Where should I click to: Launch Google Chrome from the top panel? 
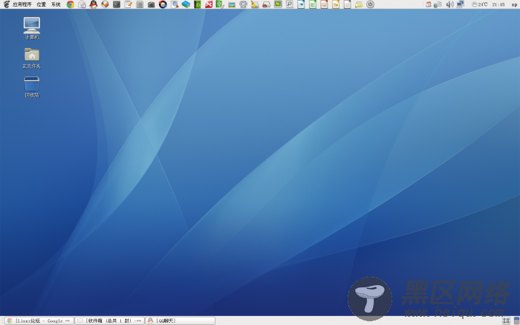tap(71, 4)
